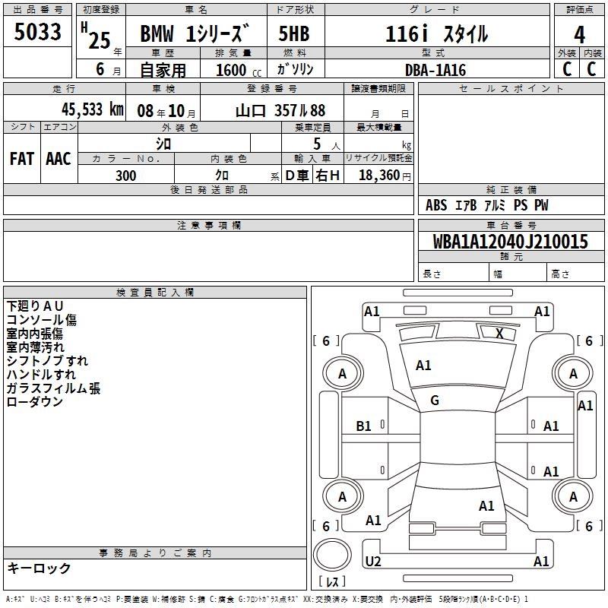Click the X mark on the windshield
Viewport: 608px width, 608px height.
[x=499, y=333]
